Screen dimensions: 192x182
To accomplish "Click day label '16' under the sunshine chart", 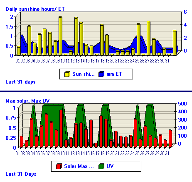I will (92, 60).
